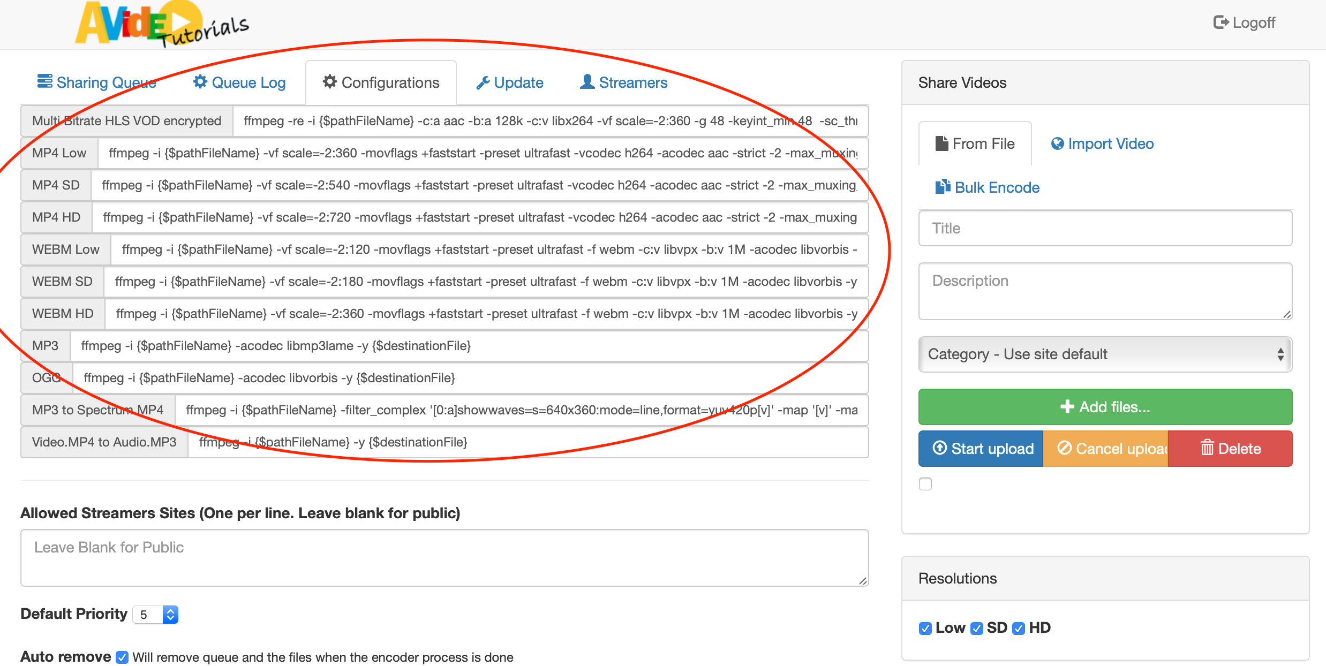Screen dimensions: 1326x666
Task: Open the Default Priority selector
Action: [x=155, y=614]
